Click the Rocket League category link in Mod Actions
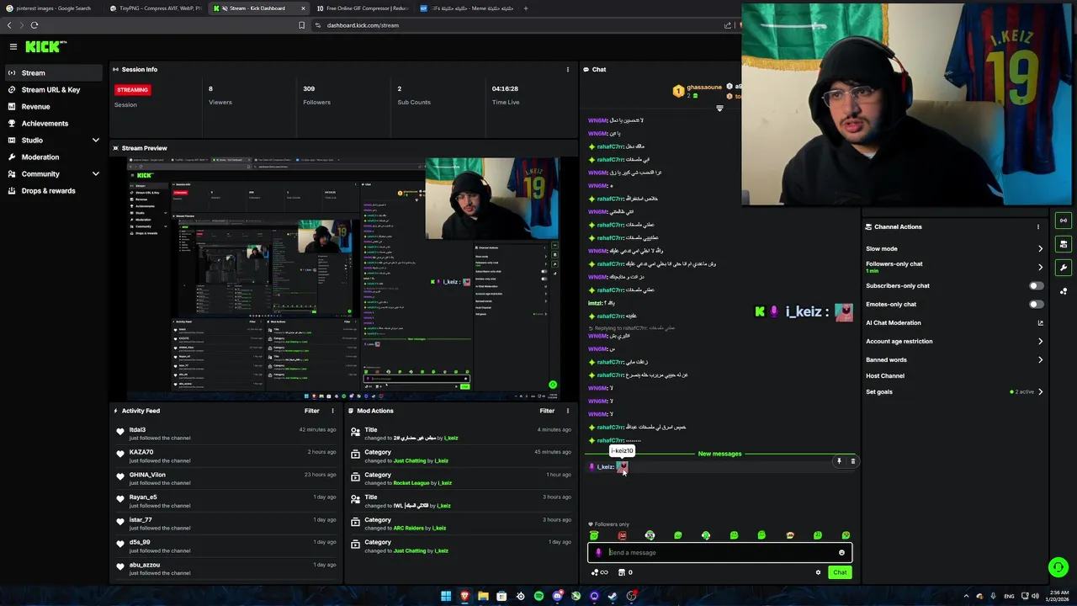The height and width of the screenshot is (606, 1077). click(x=411, y=483)
